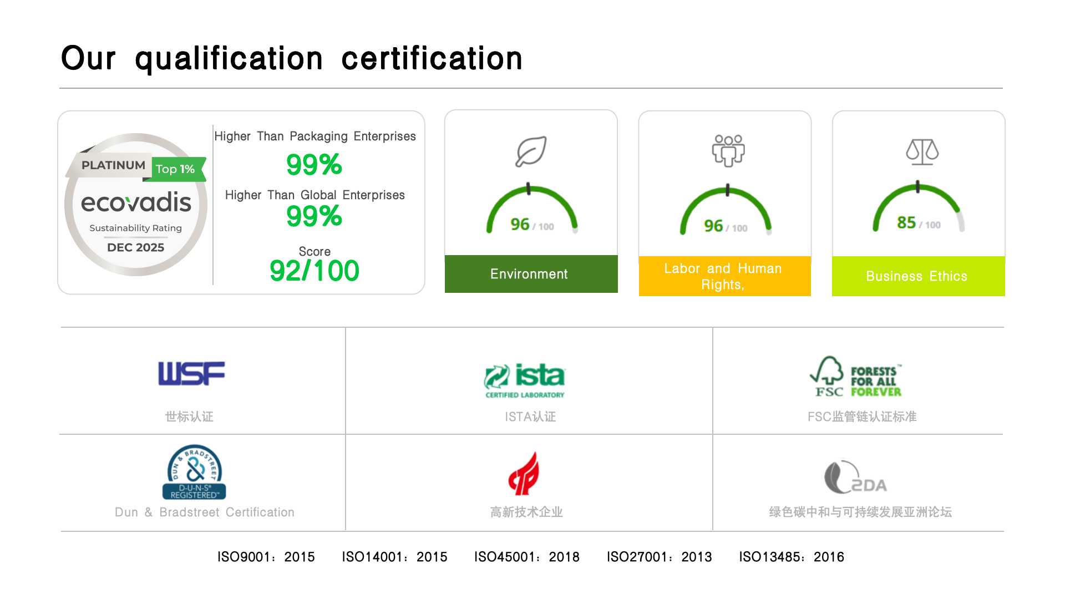Click the 92/100 score text
Image resolution: width=1065 pixels, height=599 pixels.
click(x=314, y=271)
